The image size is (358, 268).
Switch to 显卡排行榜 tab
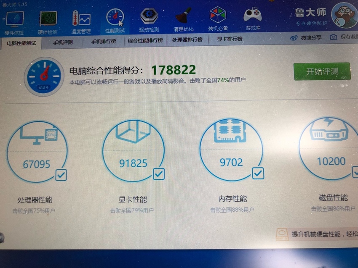click(x=230, y=39)
